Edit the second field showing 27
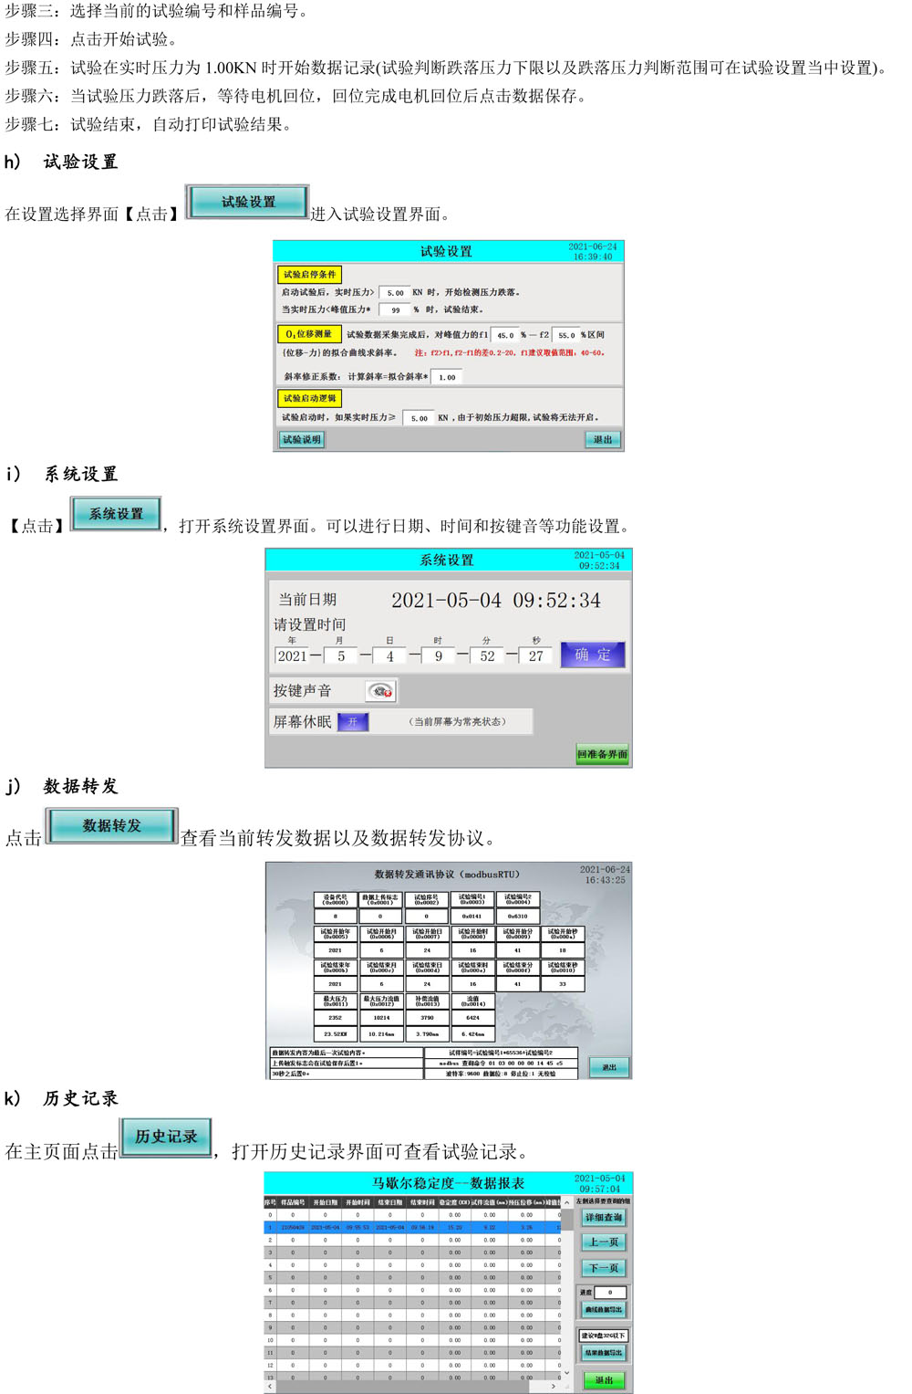 [x=535, y=655]
